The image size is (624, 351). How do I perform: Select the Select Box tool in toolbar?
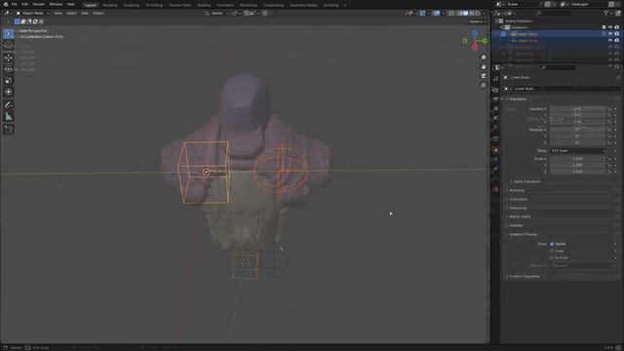pos(9,34)
